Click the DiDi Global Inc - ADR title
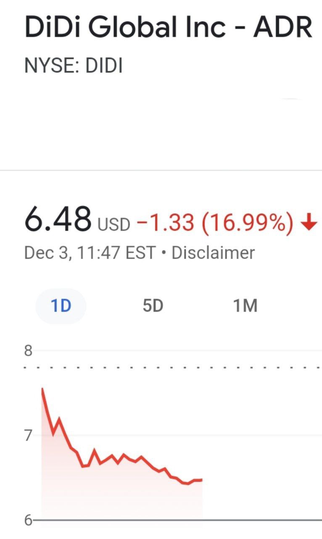Image resolution: width=322 pixels, height=539 pixels. pyautogui.click(x=168, y=29)
